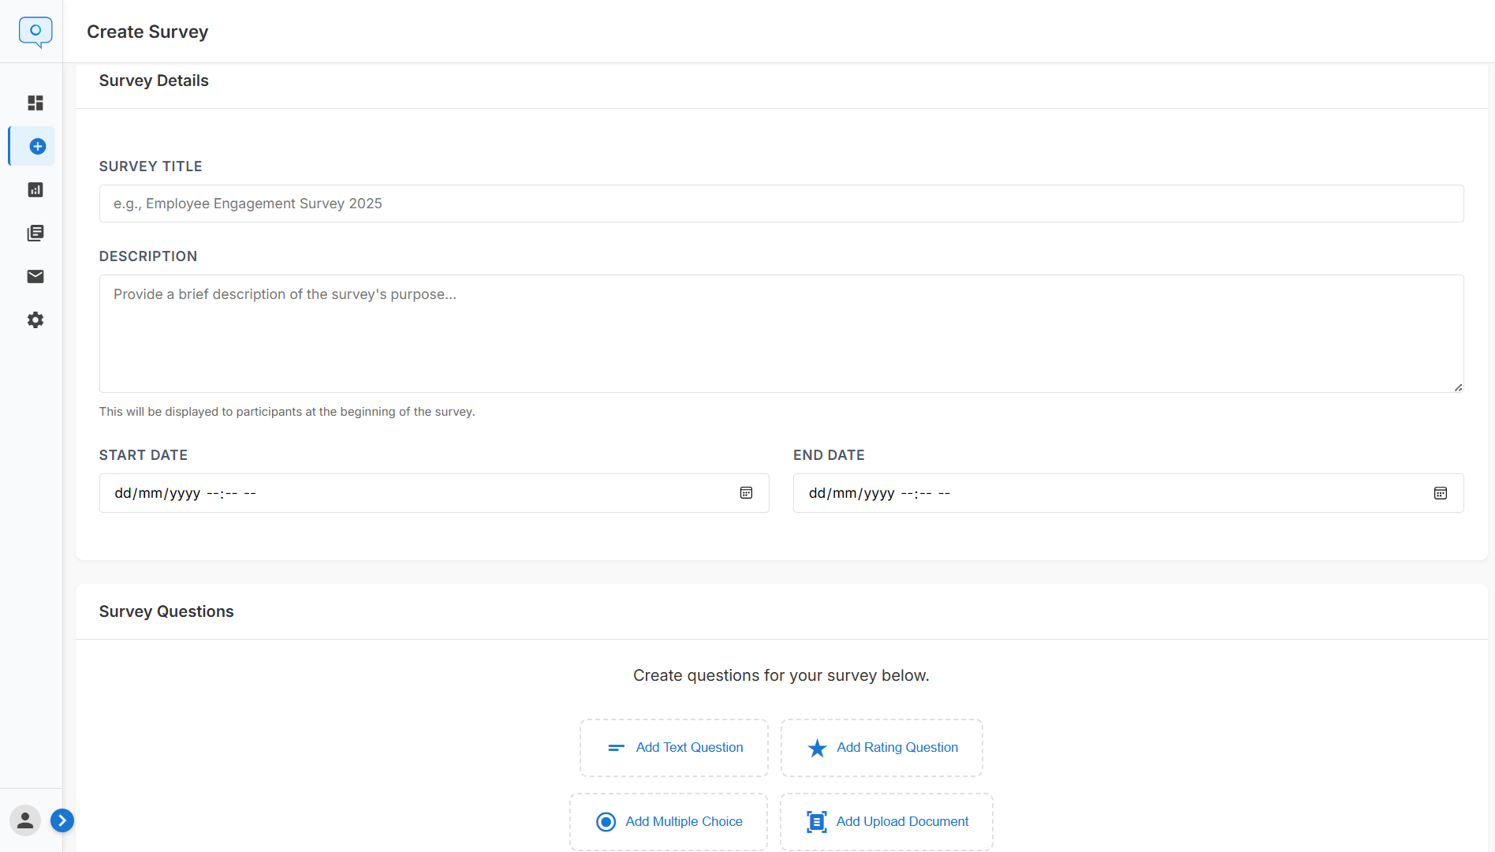Add a Rating Question

coord(882,748)
